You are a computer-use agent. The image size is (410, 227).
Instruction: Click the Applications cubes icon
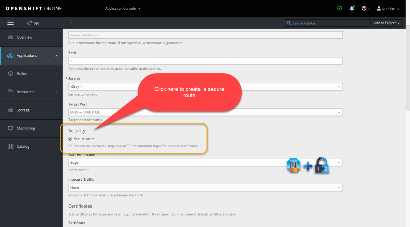coord(10,56)
